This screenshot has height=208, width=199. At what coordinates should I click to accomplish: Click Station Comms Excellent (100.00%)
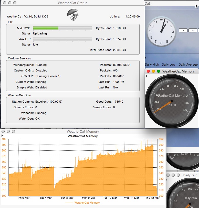pos(49,102)
